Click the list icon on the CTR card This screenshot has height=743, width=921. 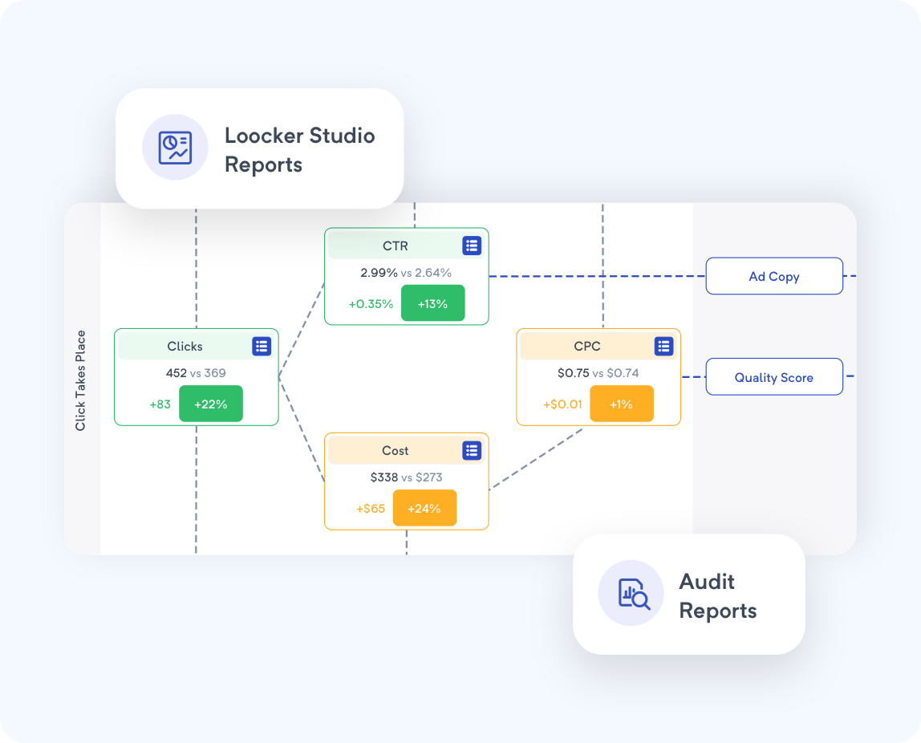click(471, 246)
